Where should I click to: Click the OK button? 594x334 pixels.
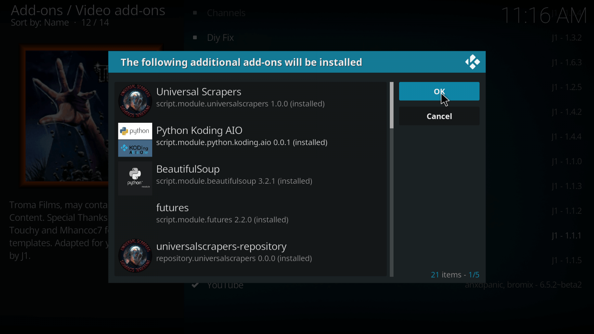[x=439, y=91]
